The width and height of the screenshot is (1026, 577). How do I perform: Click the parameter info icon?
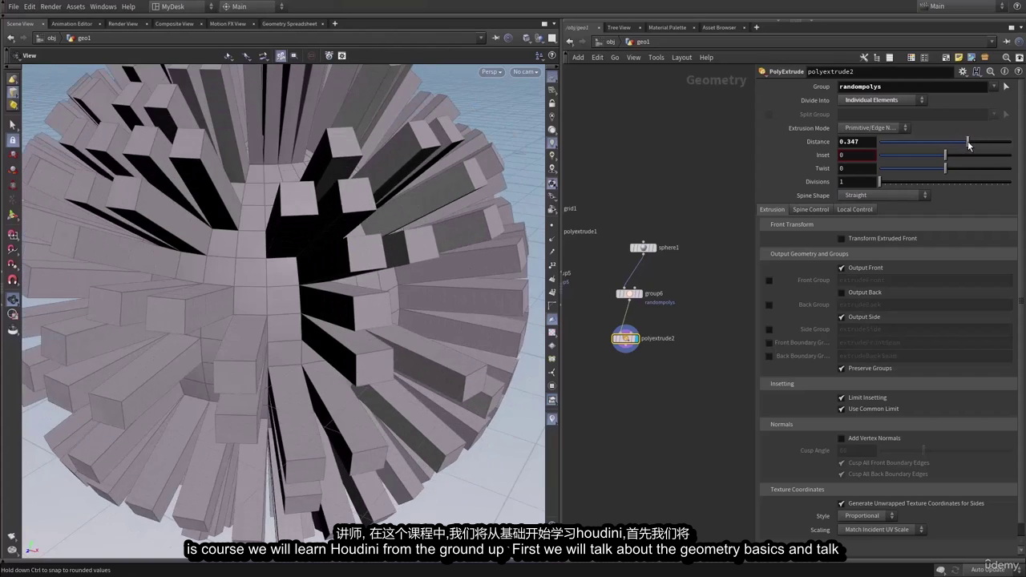point(1004,71)
